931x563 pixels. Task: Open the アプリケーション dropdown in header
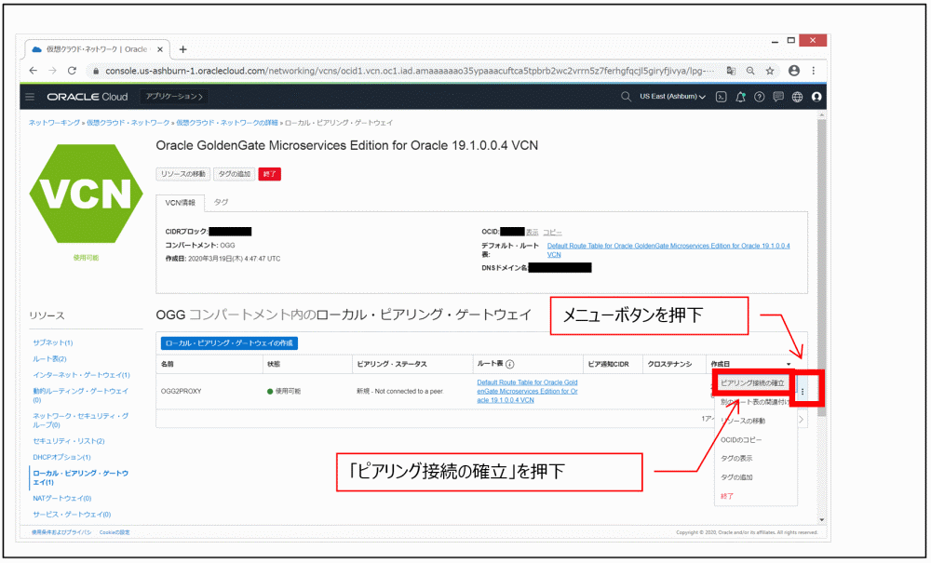174,96
